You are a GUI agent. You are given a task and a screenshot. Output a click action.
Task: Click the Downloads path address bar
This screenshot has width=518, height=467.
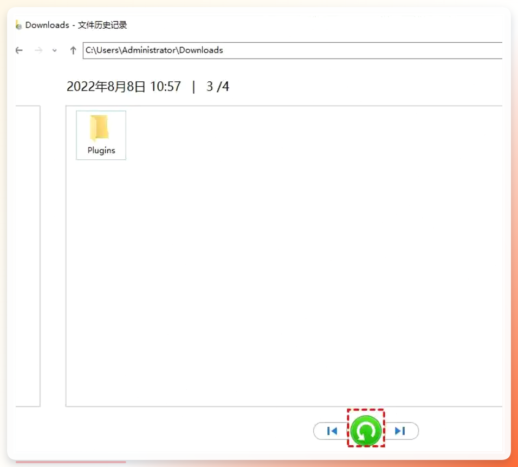(293, 50)
